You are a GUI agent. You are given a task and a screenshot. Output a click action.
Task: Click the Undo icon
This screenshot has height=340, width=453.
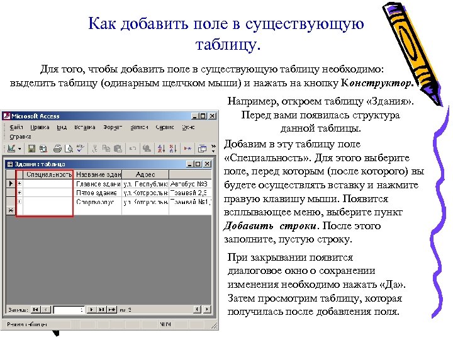click(133, 149)
